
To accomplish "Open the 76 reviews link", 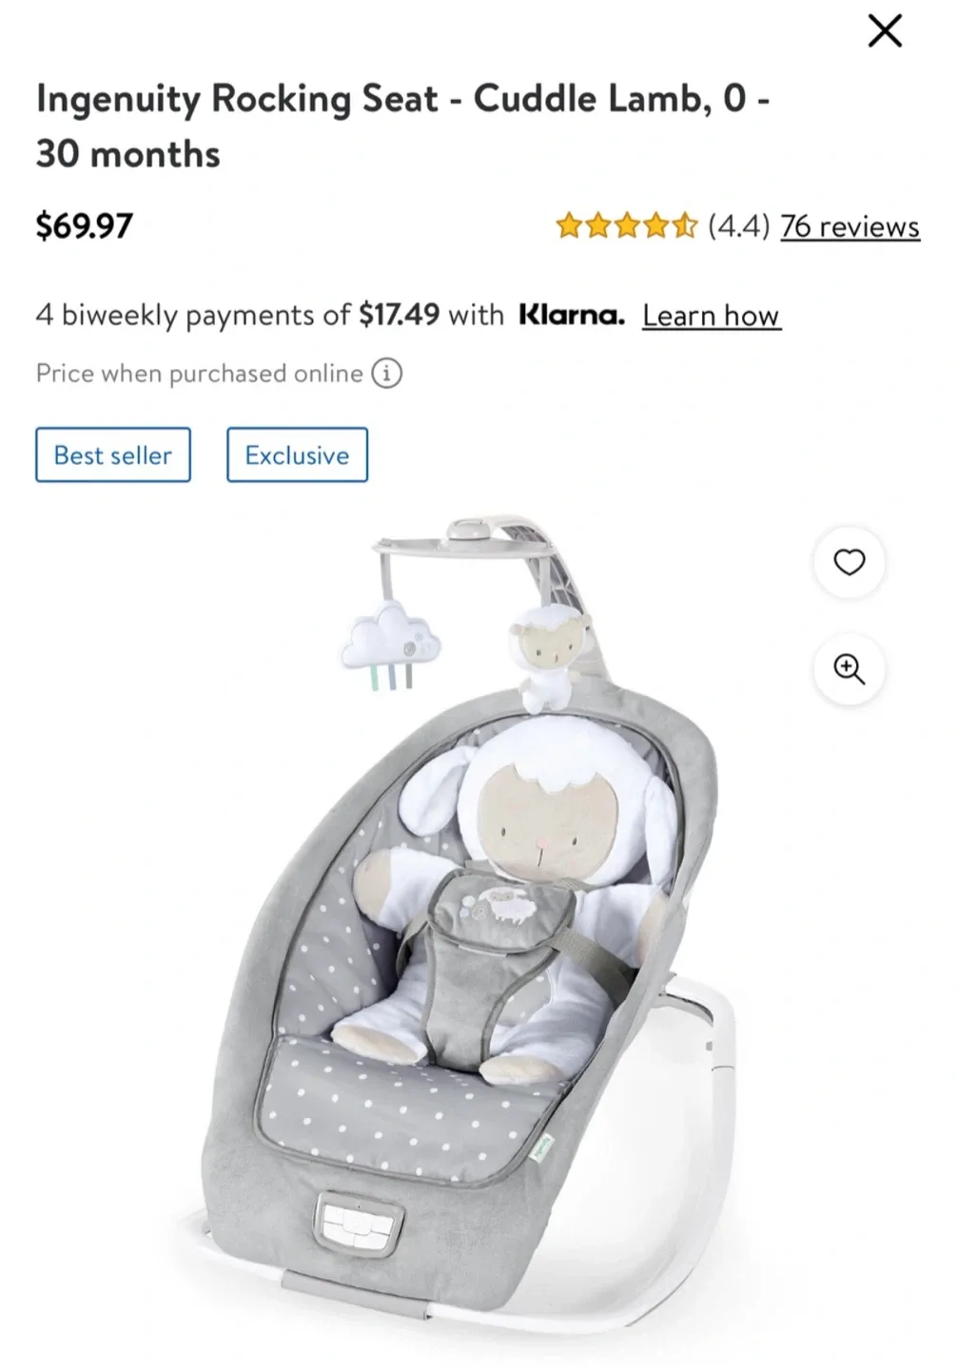I will click(850, 226).
